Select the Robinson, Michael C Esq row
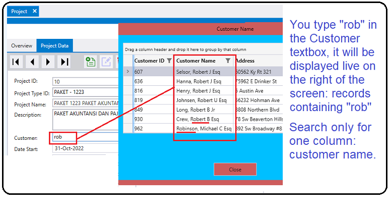Screen dimensions: 392x214 tap(204, 129)
